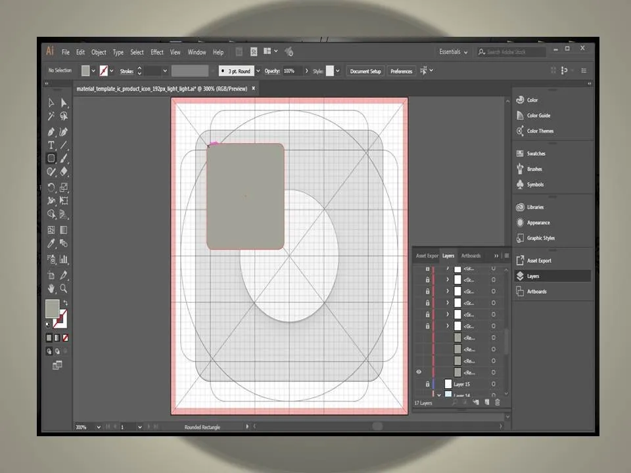Switch to the Asset Export tab
Viewport: 631px width, 473px height.
point(427,256)
